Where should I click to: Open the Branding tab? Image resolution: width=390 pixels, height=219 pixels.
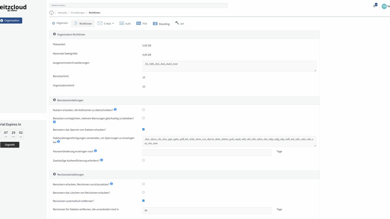(161, 24)
